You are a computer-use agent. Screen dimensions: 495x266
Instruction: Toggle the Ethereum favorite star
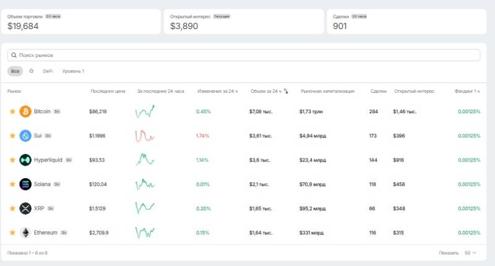click(12, 233)
